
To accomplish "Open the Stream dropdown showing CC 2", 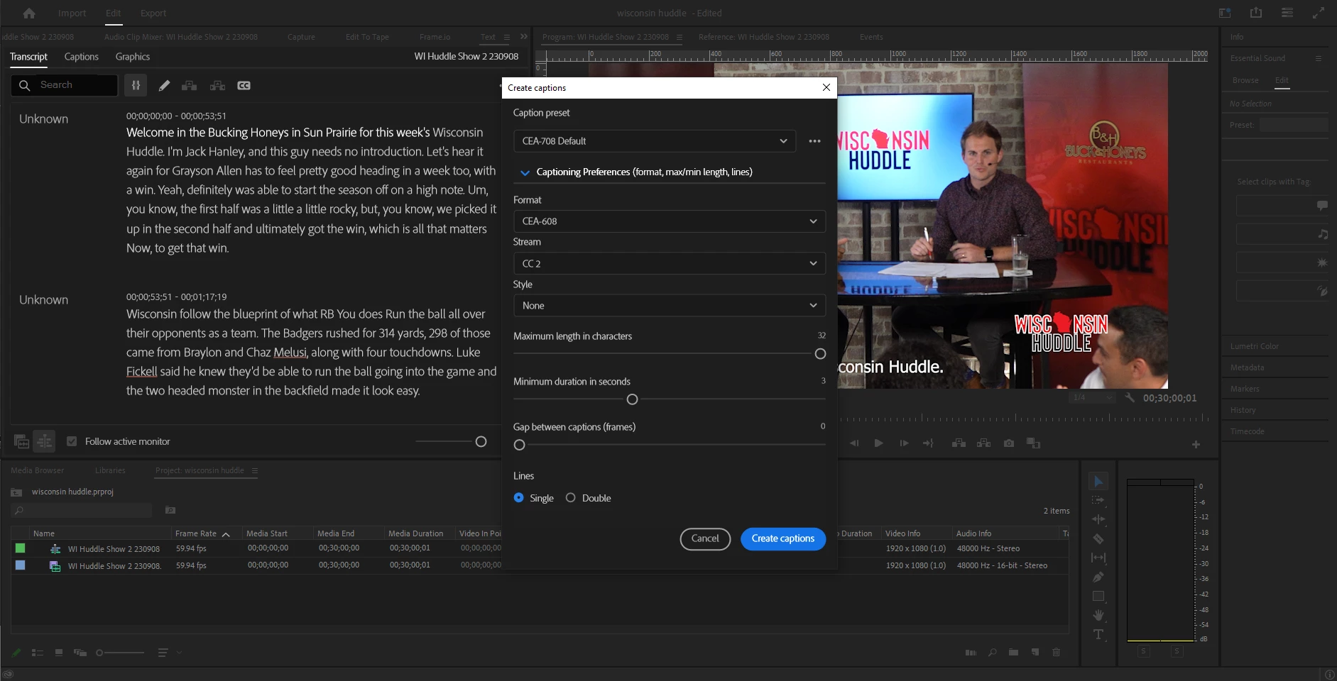I will click(669, 264).
